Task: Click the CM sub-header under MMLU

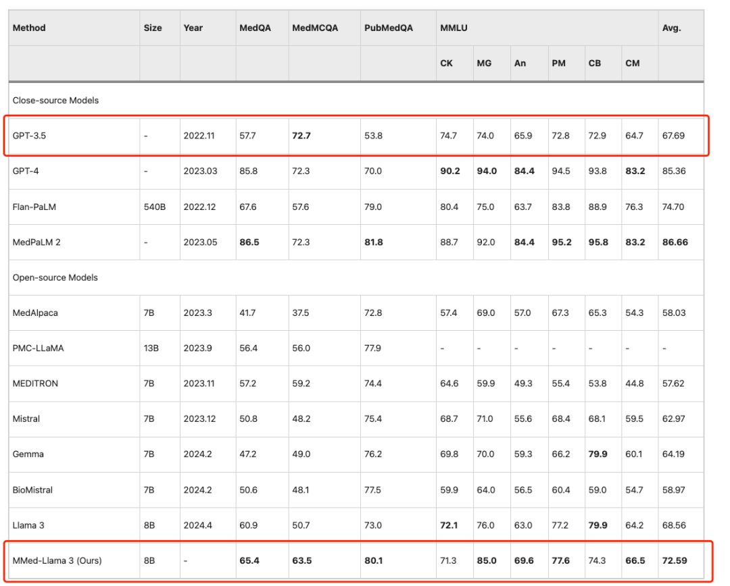Action: tap(632, 63)
